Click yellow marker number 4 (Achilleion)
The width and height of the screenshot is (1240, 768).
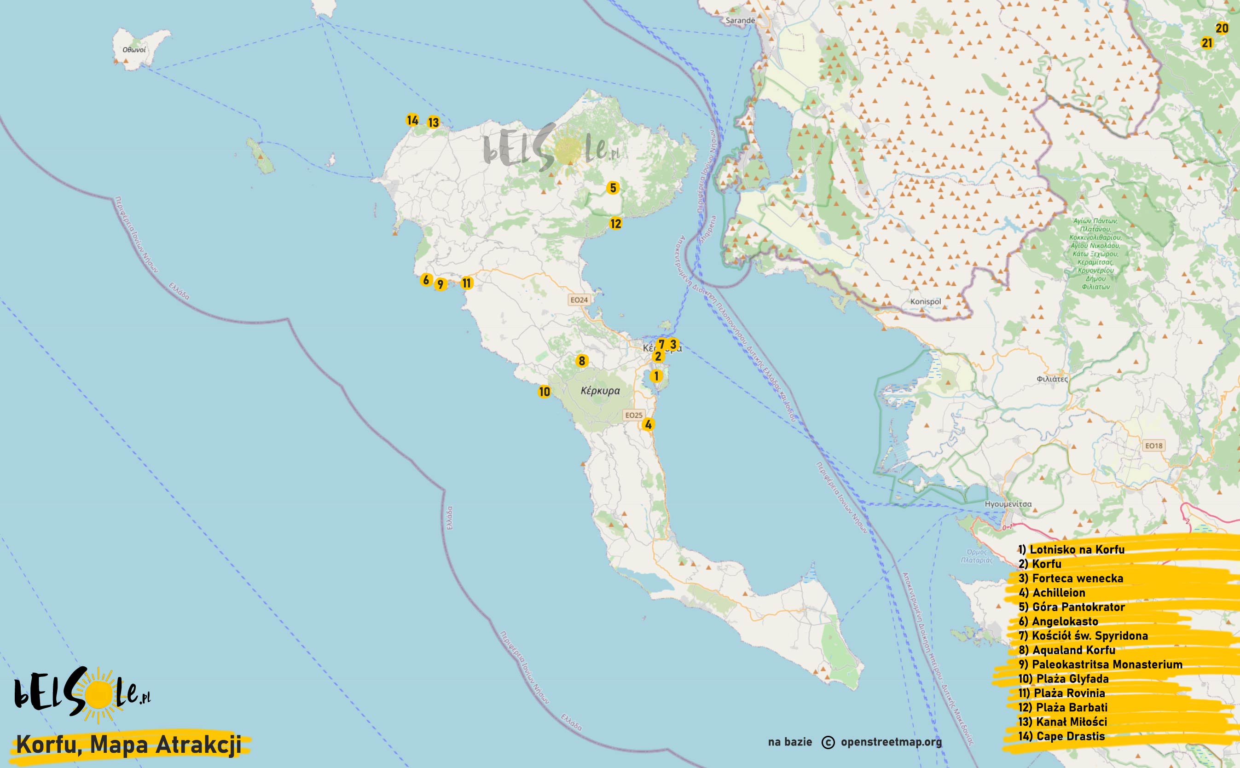tap(648, 424)
